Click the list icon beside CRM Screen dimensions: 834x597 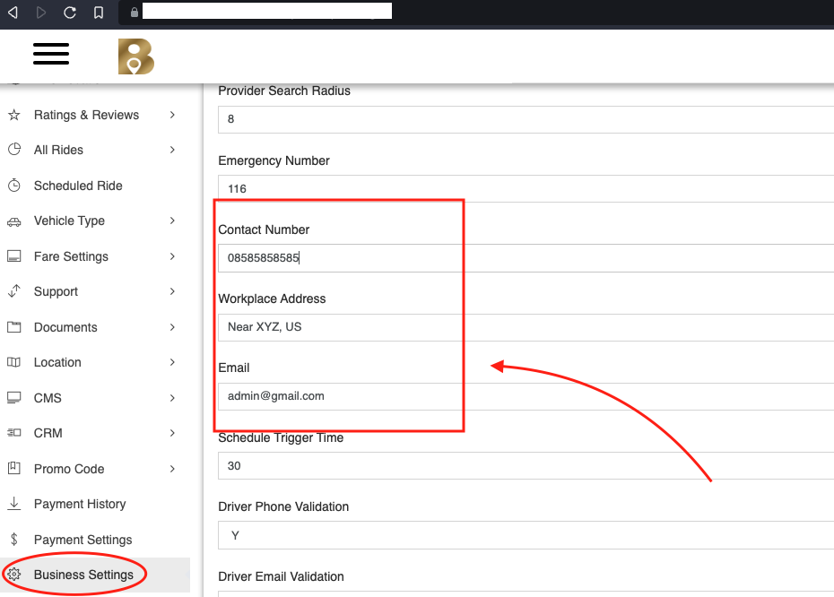coord(14,433)
